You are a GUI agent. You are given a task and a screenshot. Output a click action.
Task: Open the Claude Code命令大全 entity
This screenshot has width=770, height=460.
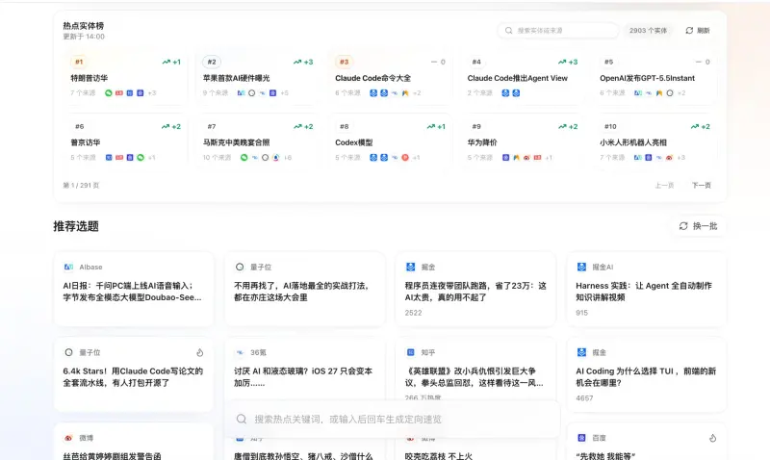(373, 78)
